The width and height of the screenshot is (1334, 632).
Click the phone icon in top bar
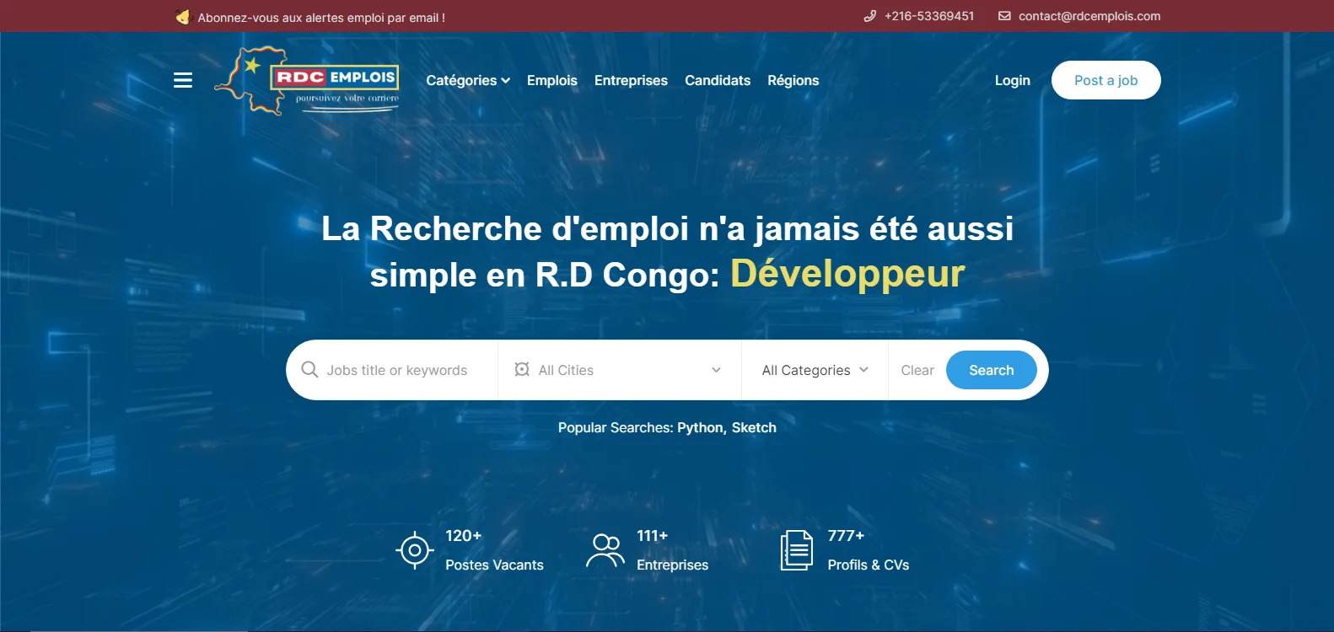pos(870,16)
